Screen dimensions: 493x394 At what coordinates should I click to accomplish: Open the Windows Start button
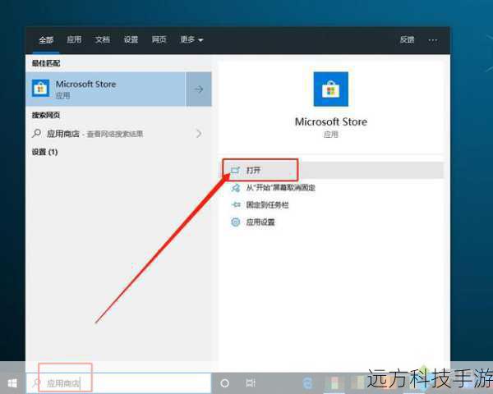click(x=12, y=383)
